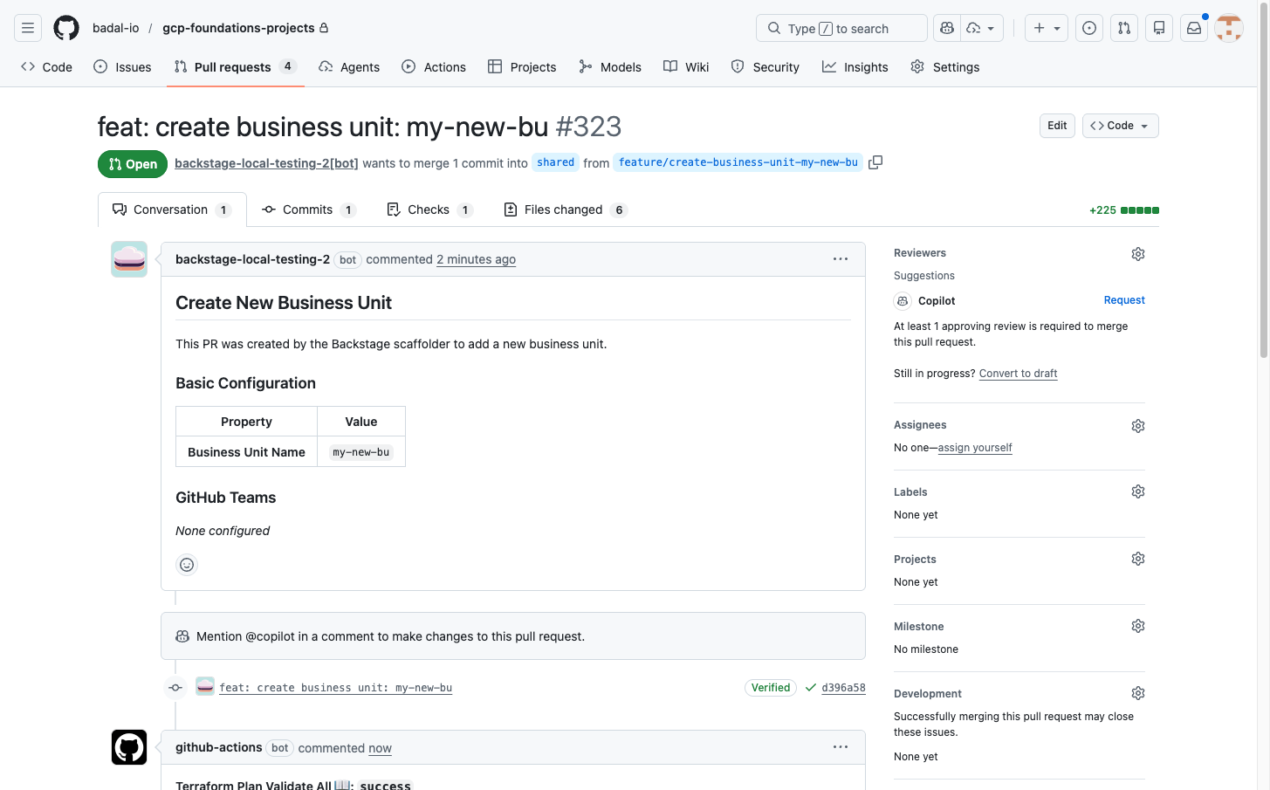Expand the Code dropdown button
Viewport: 1270px width, 790px height.
pos(1121,126)
